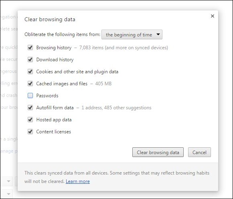Uncheck the Autofill form data checkbox
Image resolution: width=233 pixels, height=199 pixels.
[30, 108]
